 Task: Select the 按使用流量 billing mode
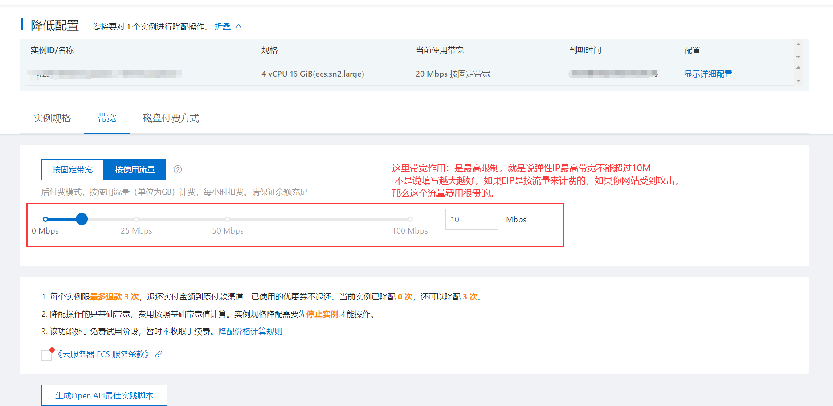click(135, 169)
